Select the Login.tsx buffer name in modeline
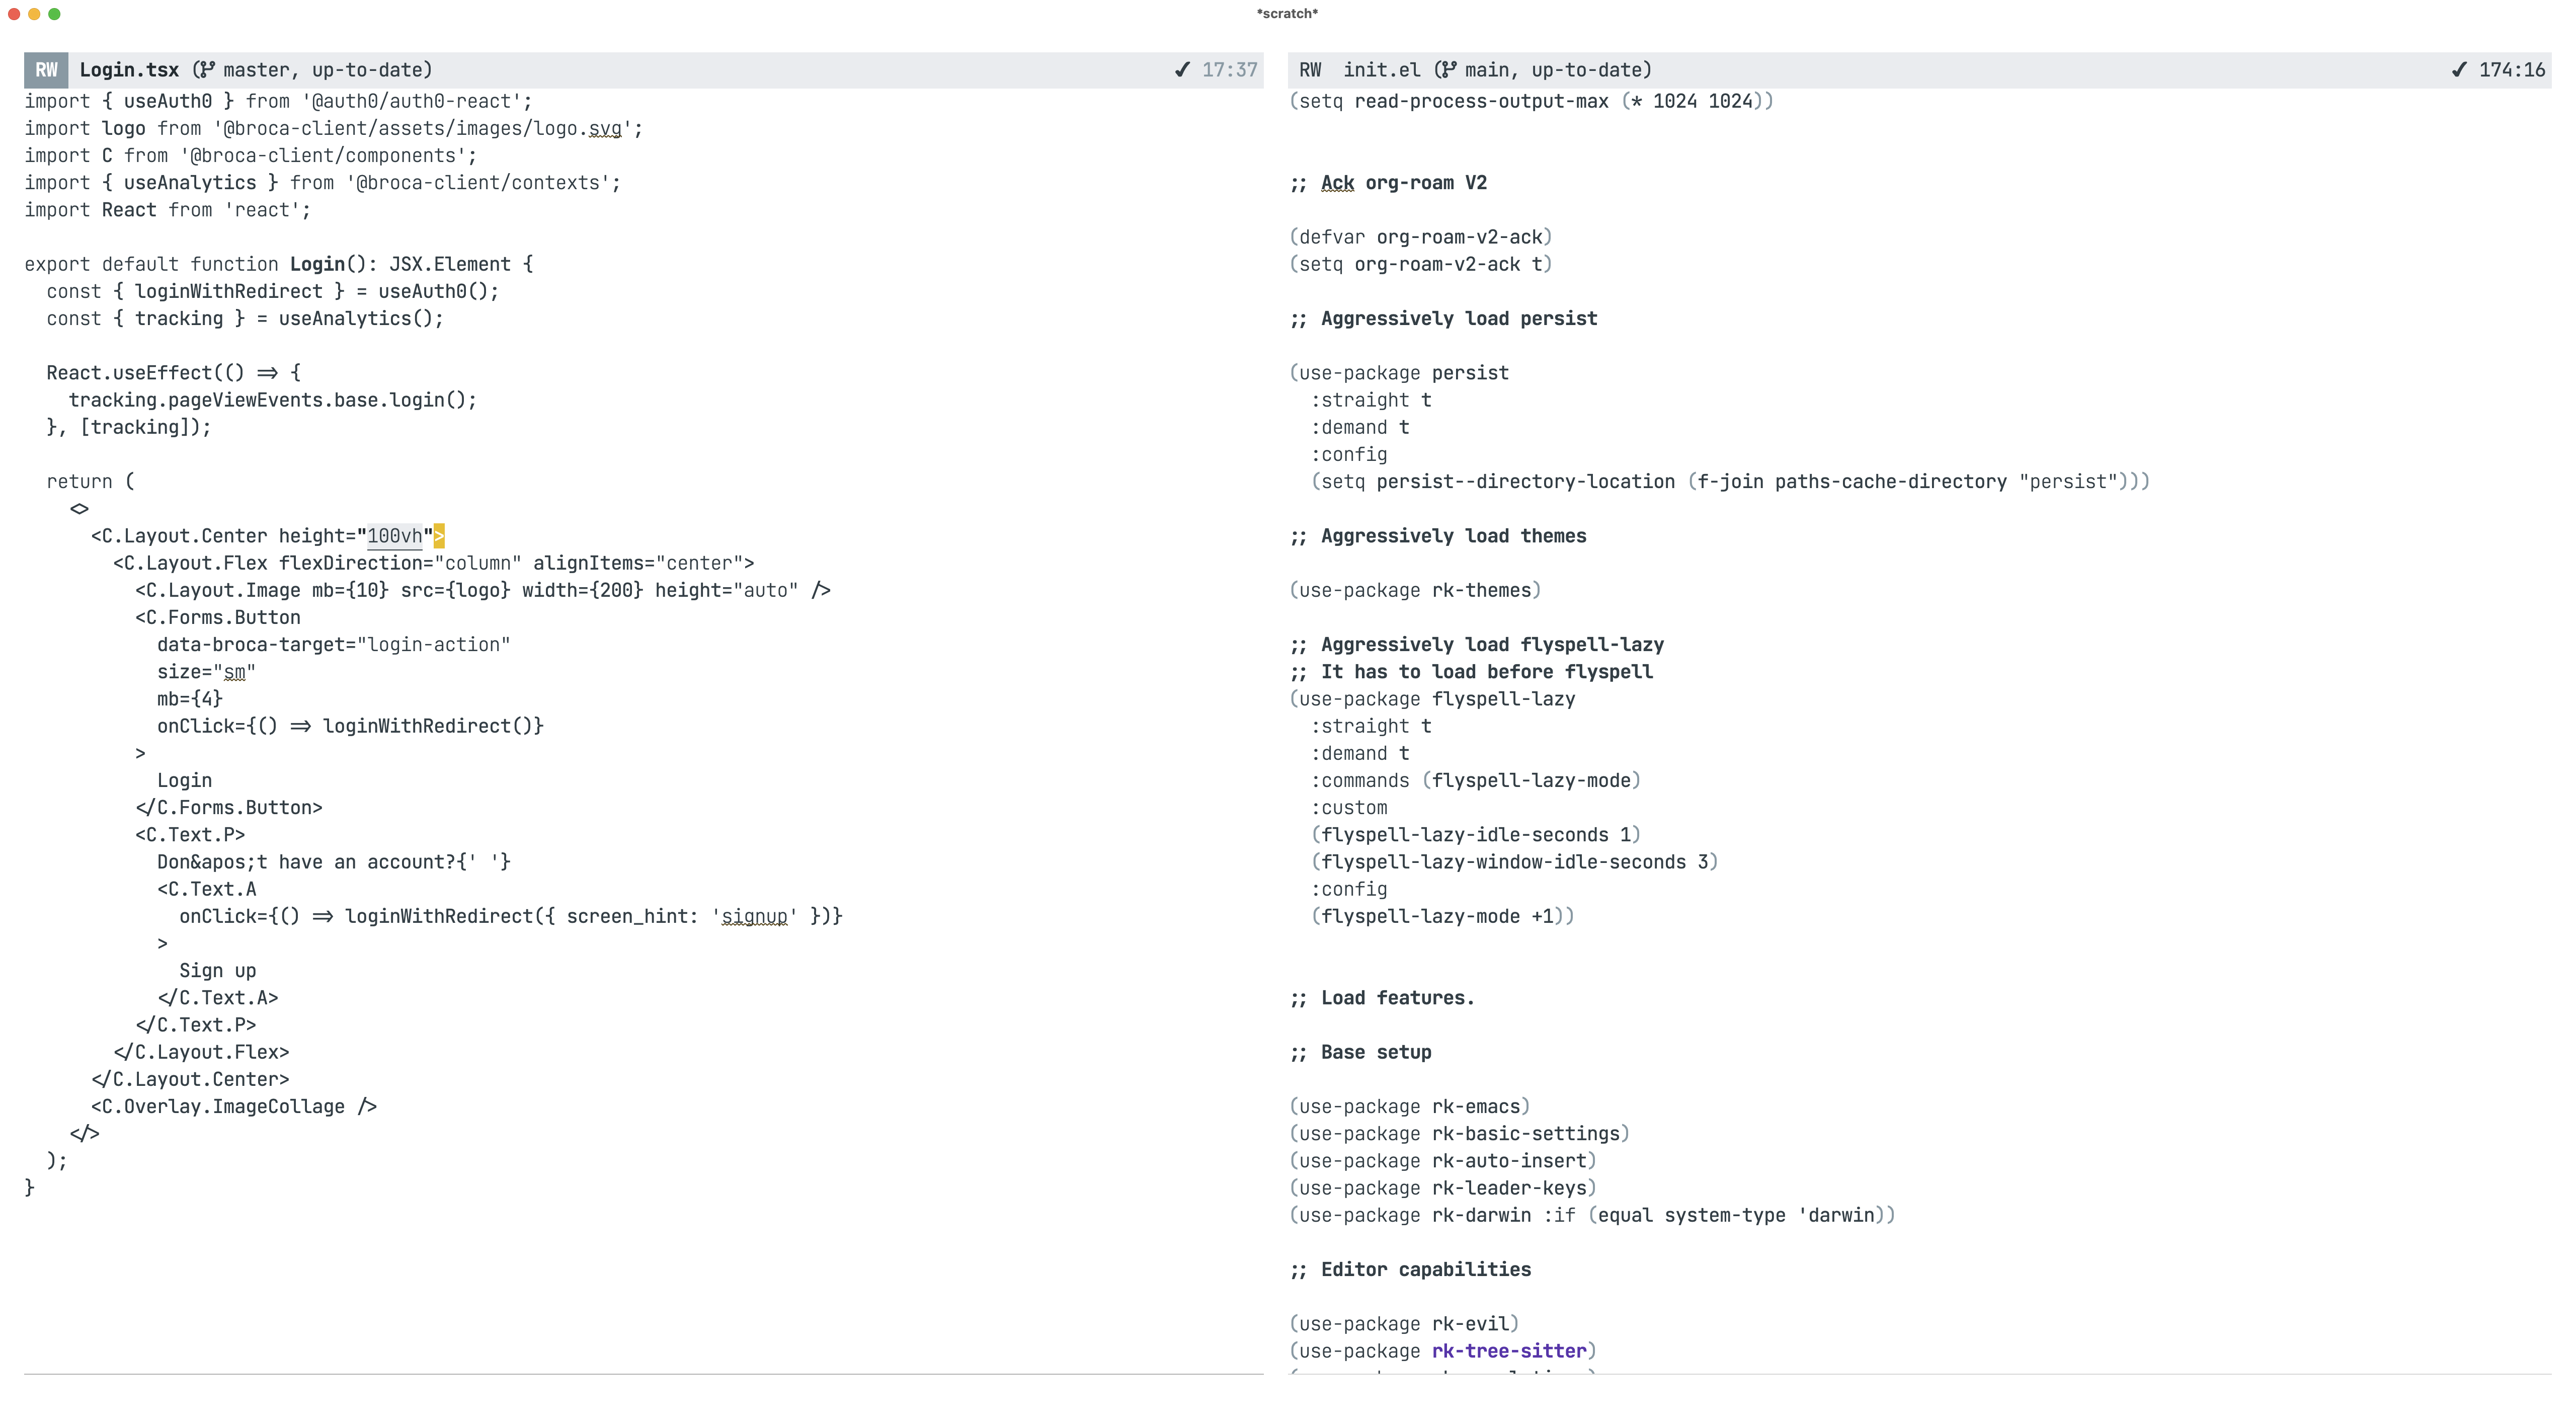 129,70
